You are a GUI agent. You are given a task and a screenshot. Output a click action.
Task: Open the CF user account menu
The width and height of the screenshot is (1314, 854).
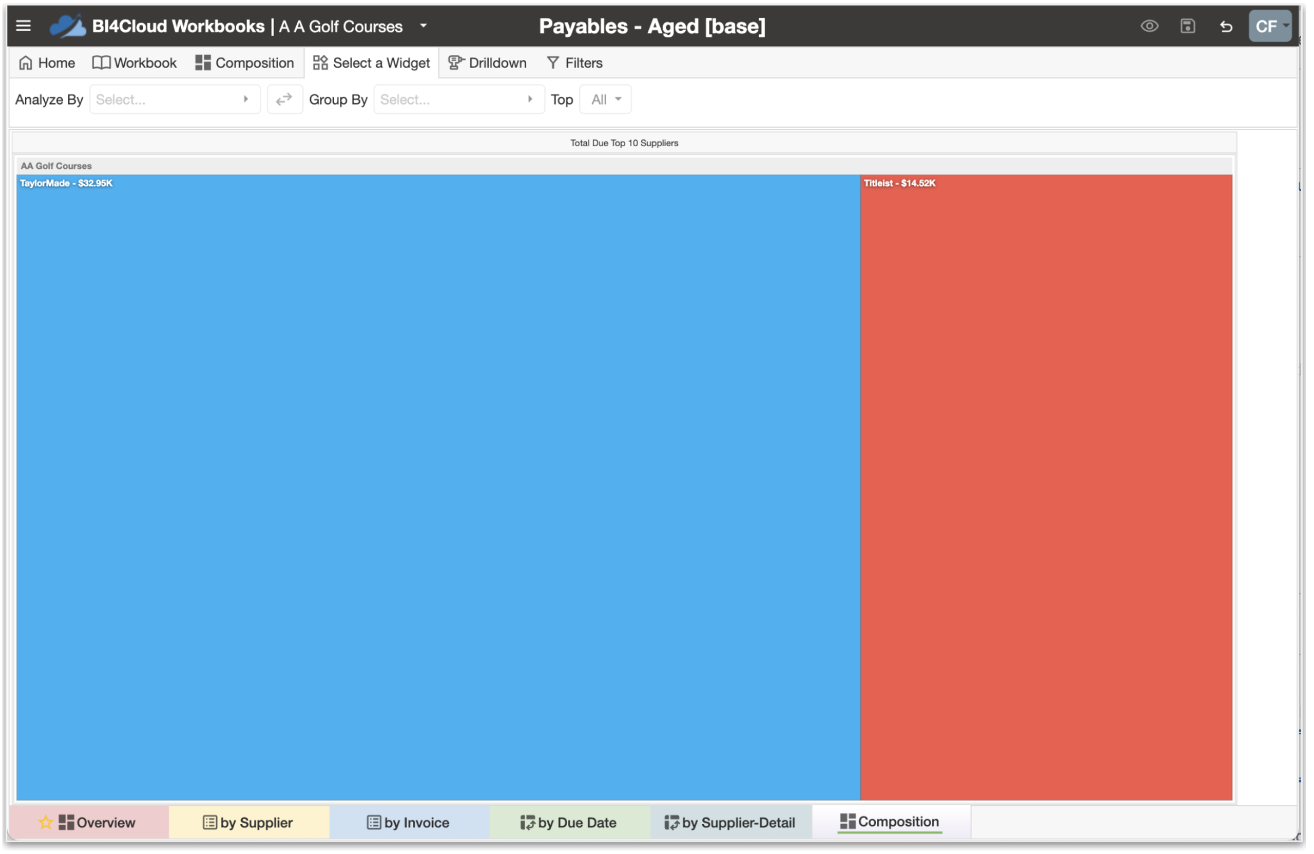(1269, 26)
